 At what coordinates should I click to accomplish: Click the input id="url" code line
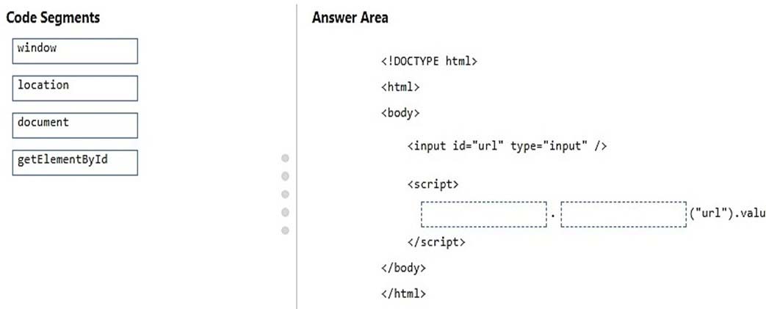(x=507, y=146)
